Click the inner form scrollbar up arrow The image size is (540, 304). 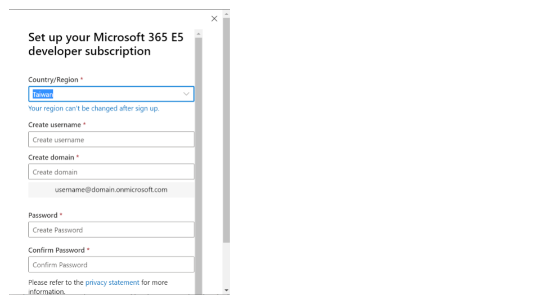point(199,33)
